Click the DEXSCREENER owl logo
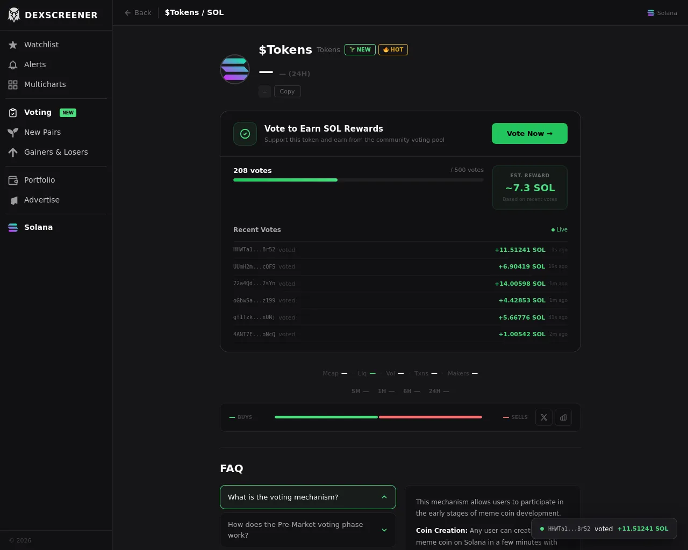Screen dimensions: 688x550 tap(14, 15)
